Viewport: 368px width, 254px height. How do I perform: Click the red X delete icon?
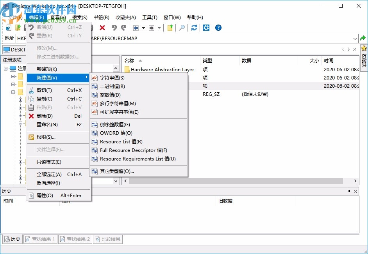coord(102,28)
